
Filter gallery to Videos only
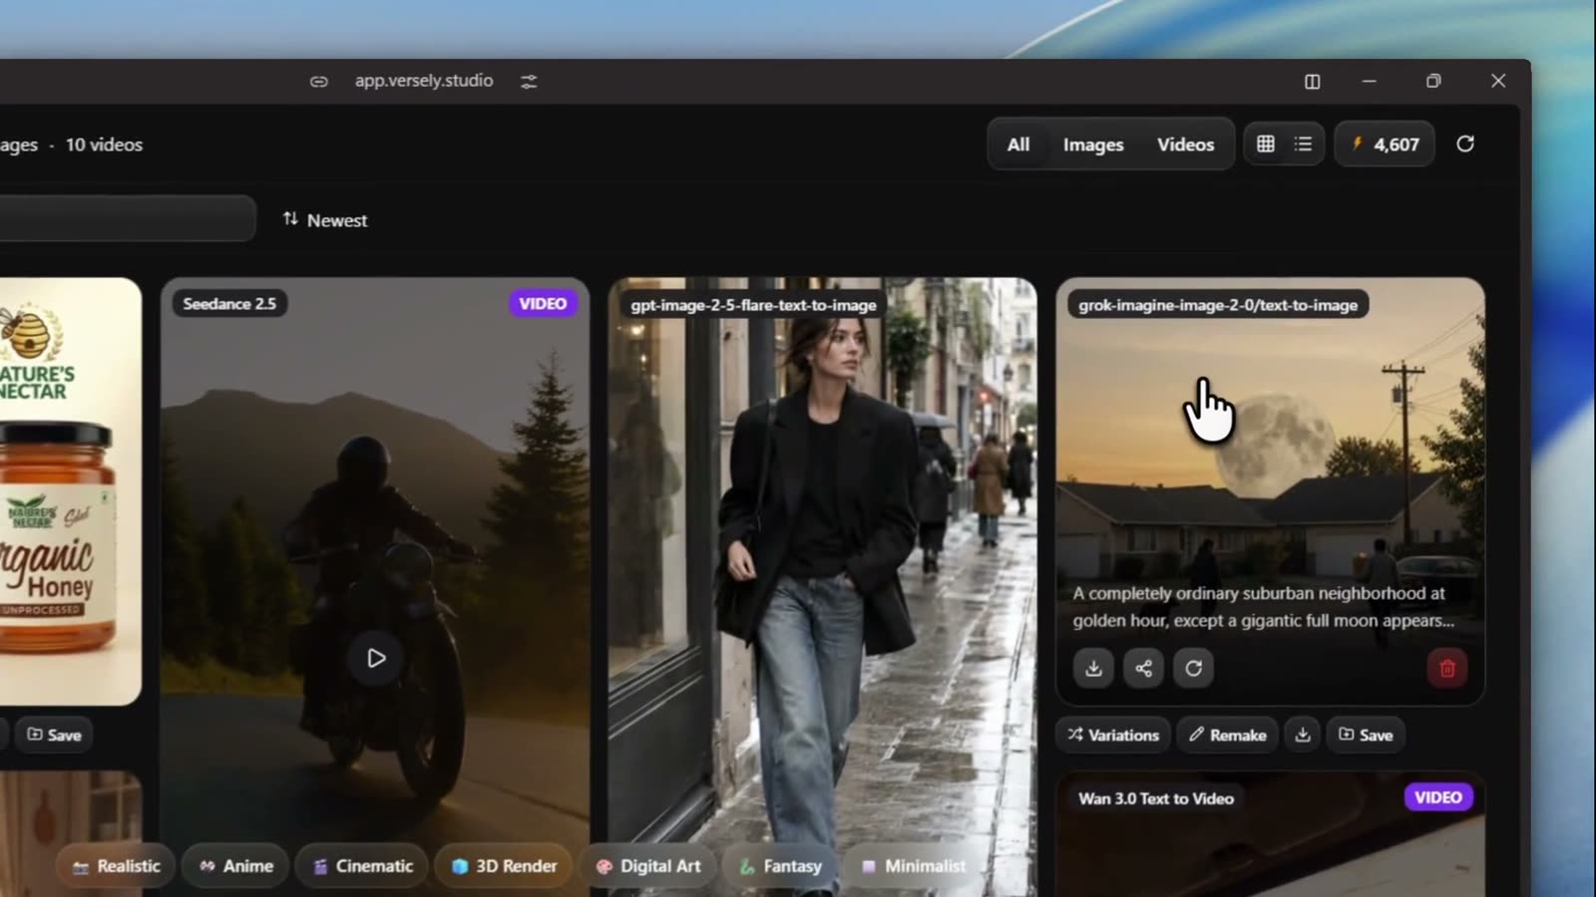(x=1186, y=145)
